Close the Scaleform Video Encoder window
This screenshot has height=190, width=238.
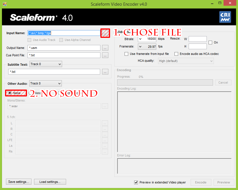point(230,3)
